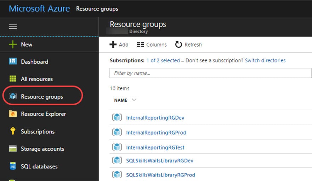Click the Add plus icon in toolbar
312x181 pixels.
point(113,45)
